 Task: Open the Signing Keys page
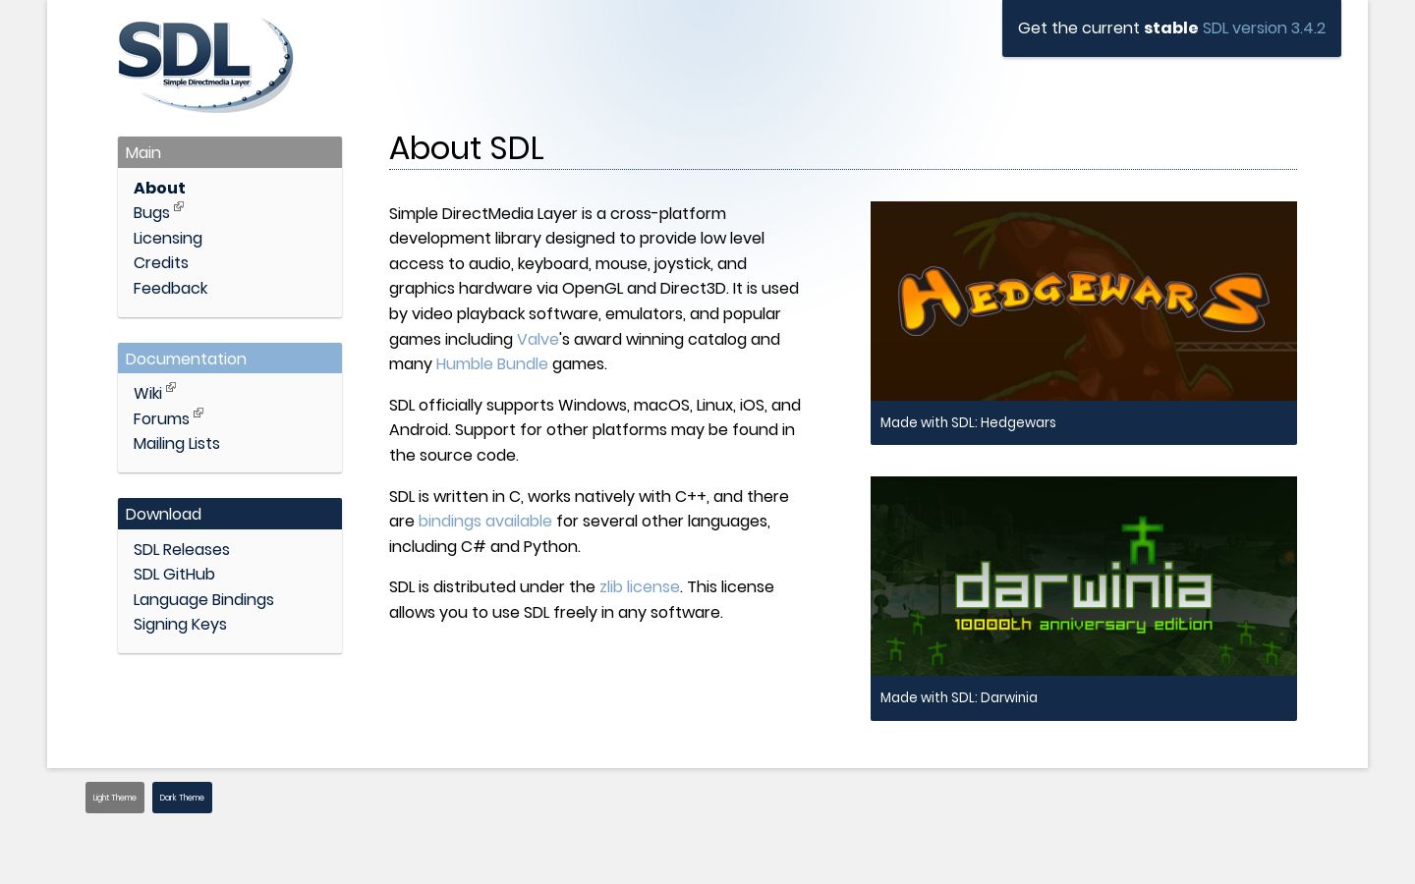click(x=180, y=625)
